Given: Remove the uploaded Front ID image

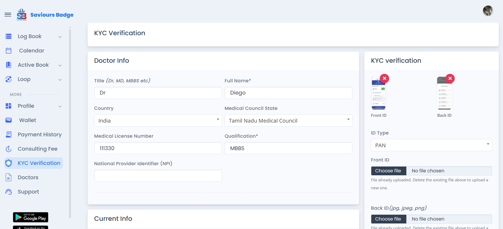Looking at the screenshot, I should pyautogui.click(x=384, y=78).
